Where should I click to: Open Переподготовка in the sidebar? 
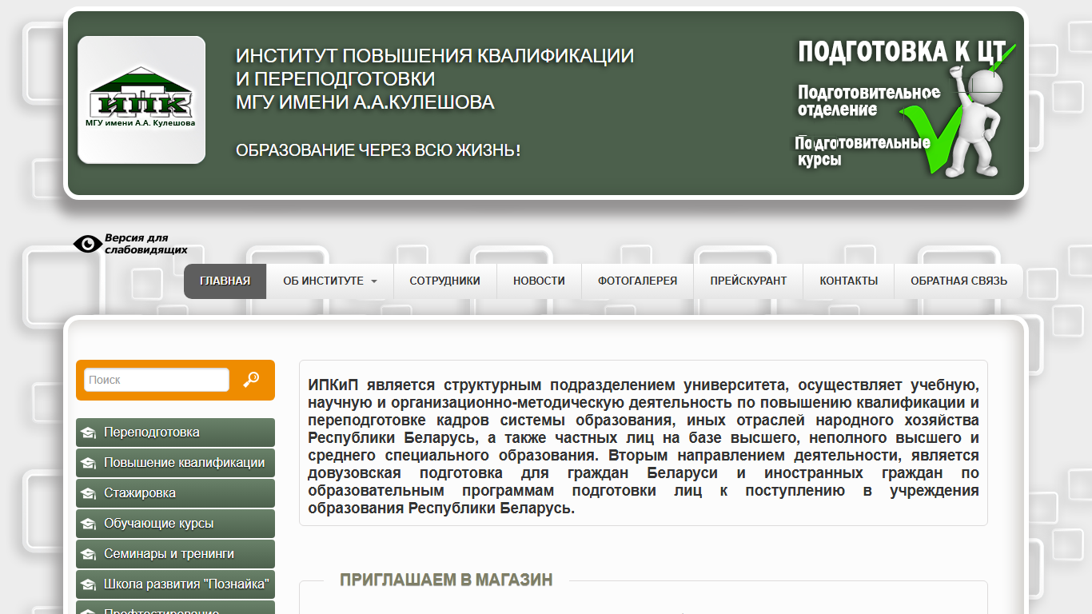(175, 433)
